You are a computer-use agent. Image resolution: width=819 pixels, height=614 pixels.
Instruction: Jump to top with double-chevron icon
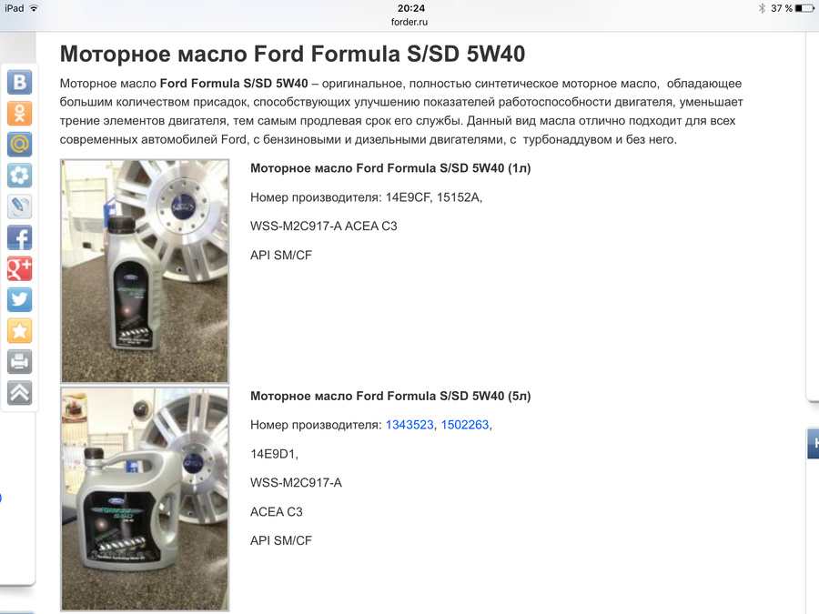pos(19,393)
